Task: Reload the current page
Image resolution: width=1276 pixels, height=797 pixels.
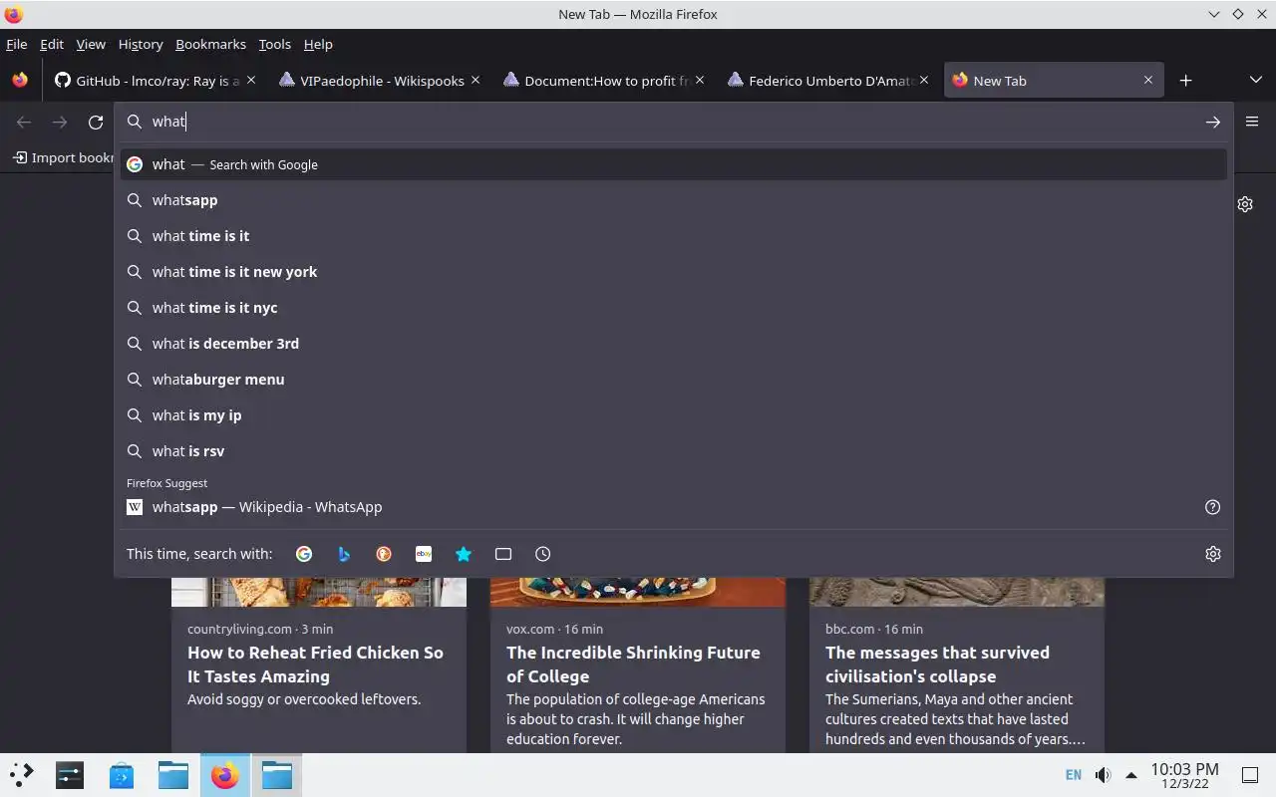Action: point(96,122)
